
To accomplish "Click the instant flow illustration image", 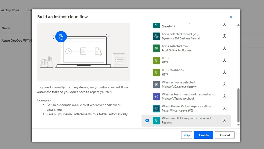I will pos(84,52).
